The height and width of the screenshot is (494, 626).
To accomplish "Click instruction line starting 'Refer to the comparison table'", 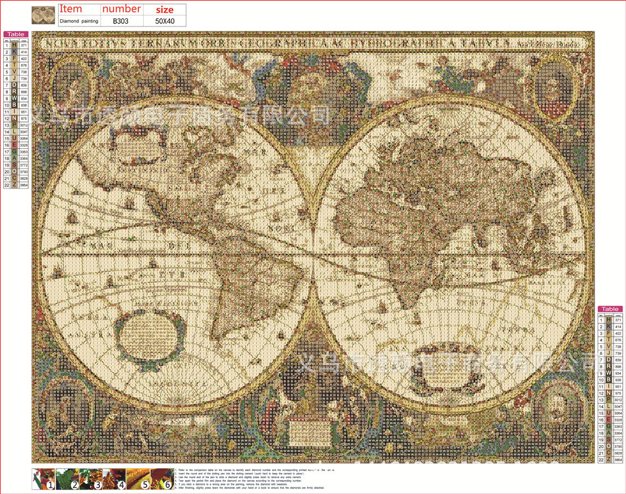I will pos(255,470).
